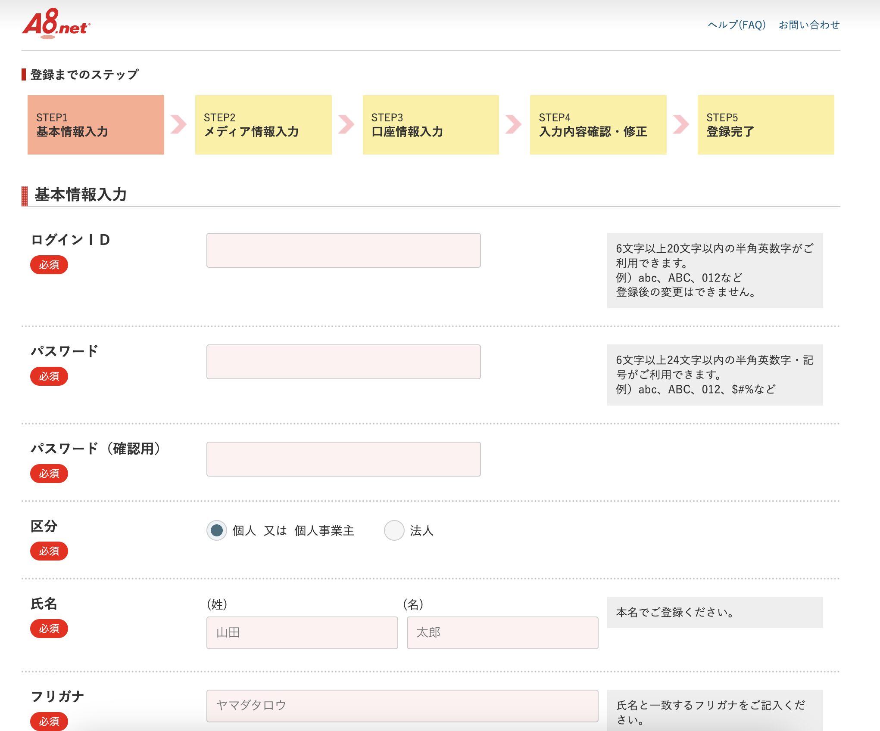Click the 区分 label

44,526
